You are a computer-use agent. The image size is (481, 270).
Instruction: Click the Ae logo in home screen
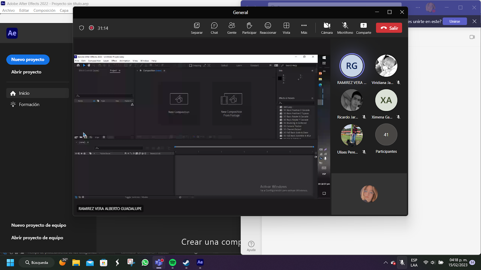[x=12, y=33]
